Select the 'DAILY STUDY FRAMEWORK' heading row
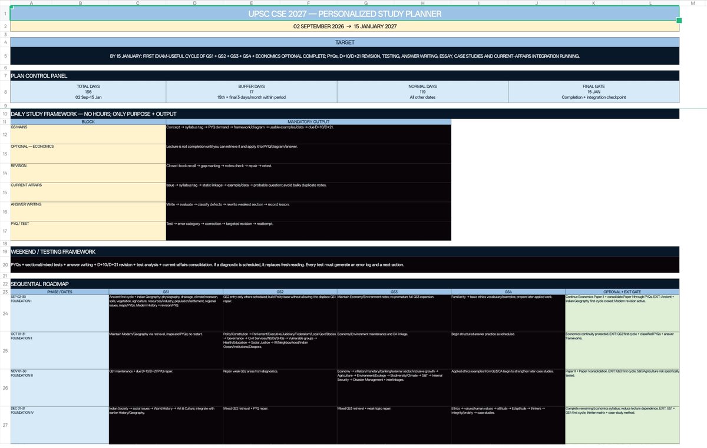The height and width of the screenshot is (448, 707). point(345,114)
